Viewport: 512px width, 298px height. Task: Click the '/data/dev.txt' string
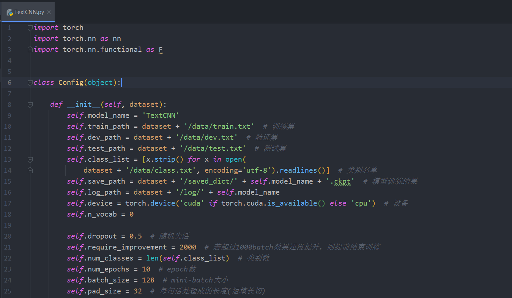(206, 137)
